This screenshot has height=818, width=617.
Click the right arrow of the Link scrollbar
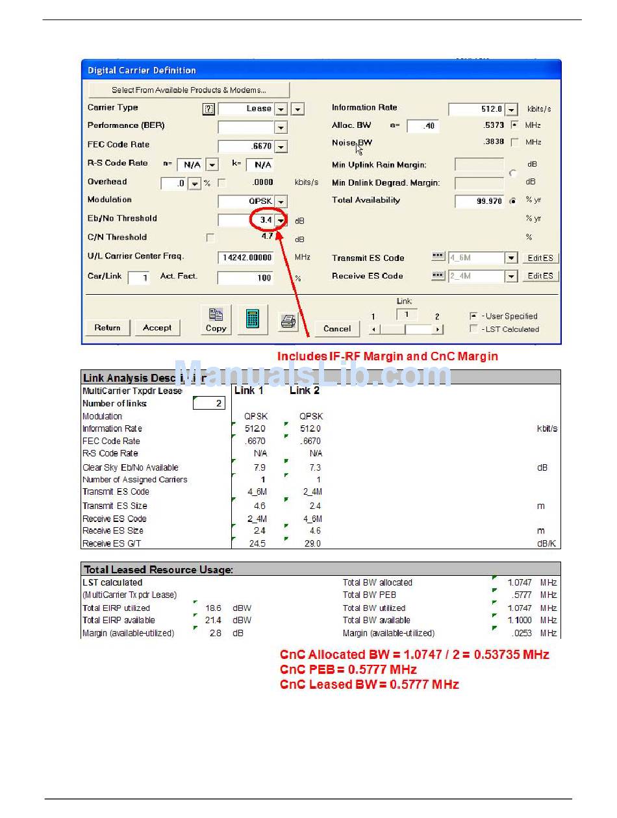438,329
